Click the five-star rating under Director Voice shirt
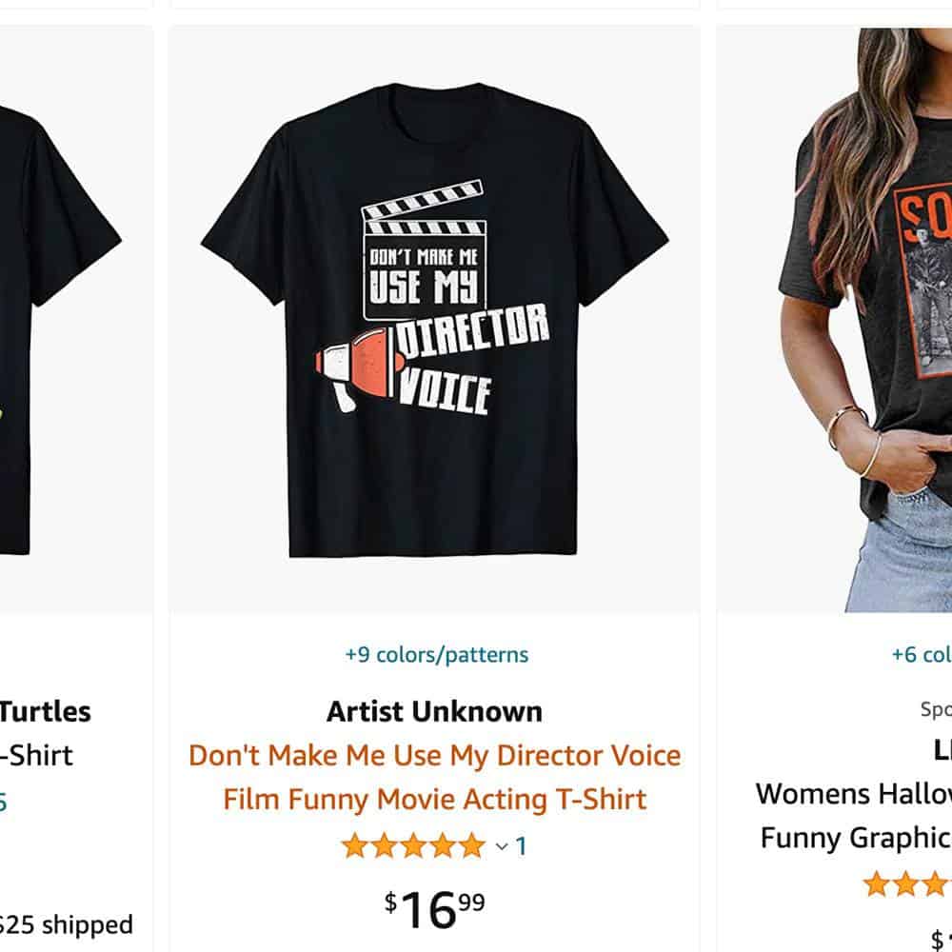Viewport: 952px width, 952px height. click(414, 845)
